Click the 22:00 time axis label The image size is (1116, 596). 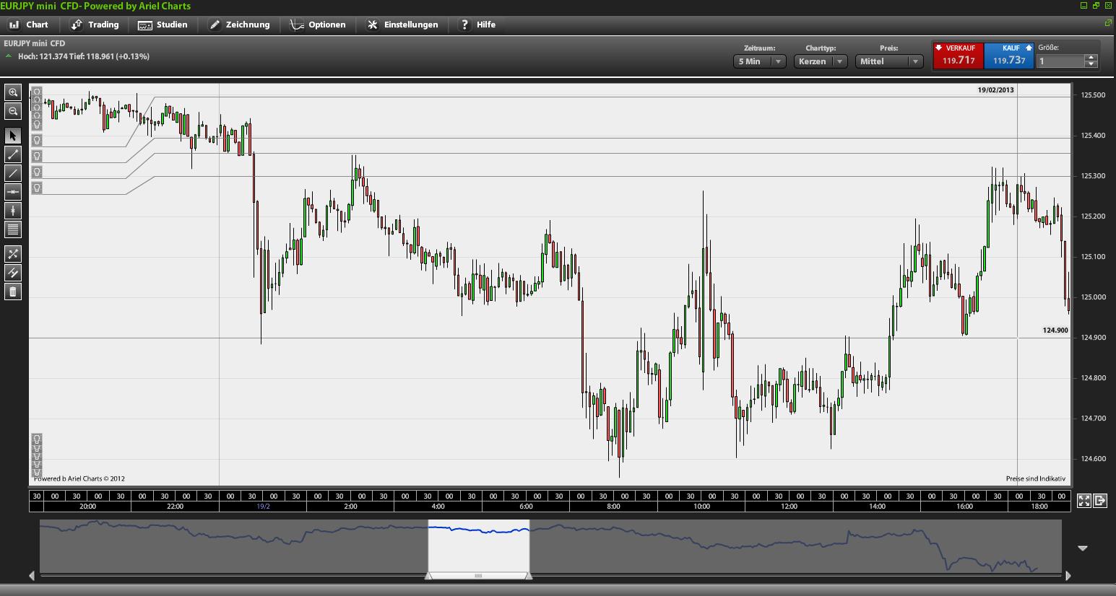point(176,507)
